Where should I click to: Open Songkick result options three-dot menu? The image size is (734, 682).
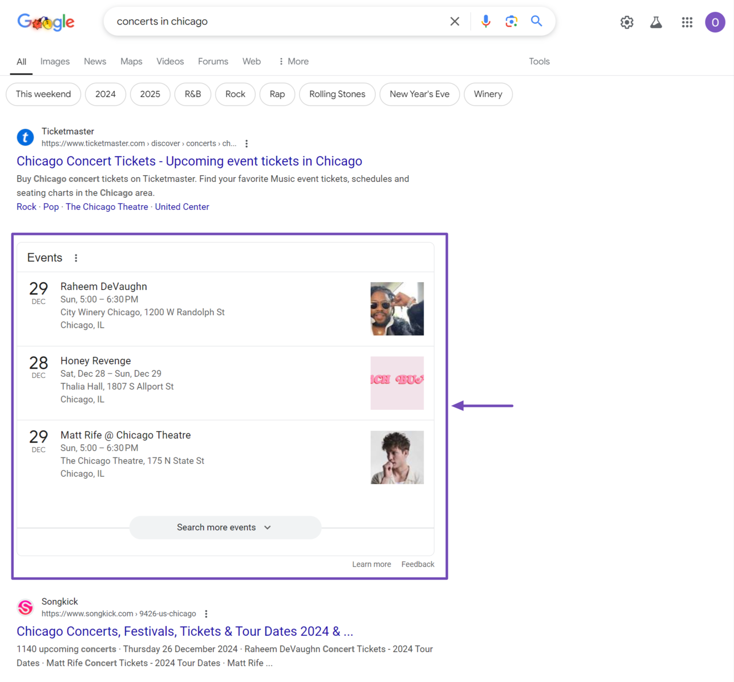(x=206, y=614)
